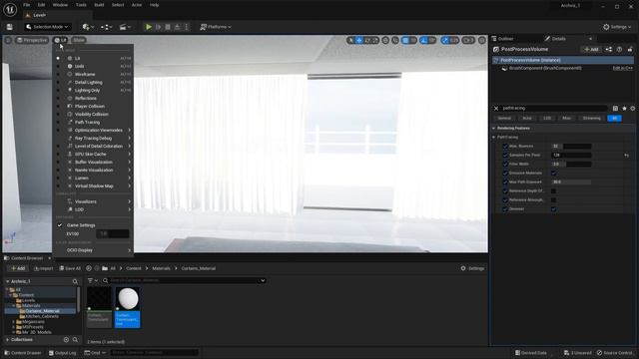The height and width of the screenshot is (359, 639).
Task: Open the viewport options hamburger menu
Action: click(x=8, y=40)
